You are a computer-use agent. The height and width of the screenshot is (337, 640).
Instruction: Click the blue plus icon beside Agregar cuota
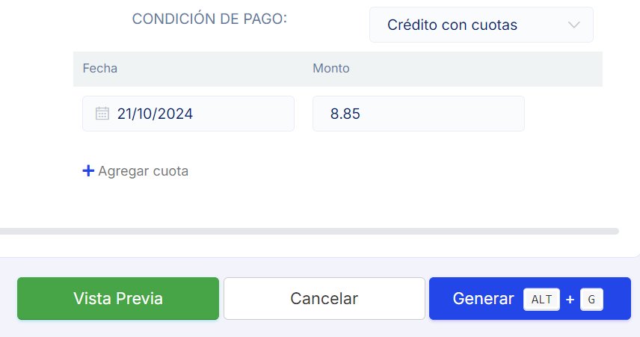(88, 171)
